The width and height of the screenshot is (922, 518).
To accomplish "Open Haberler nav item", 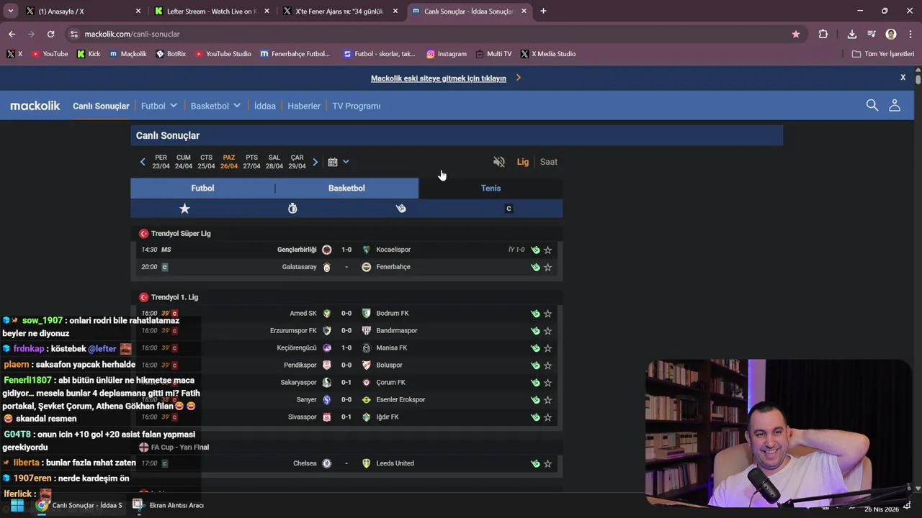I will click(304, 106).
